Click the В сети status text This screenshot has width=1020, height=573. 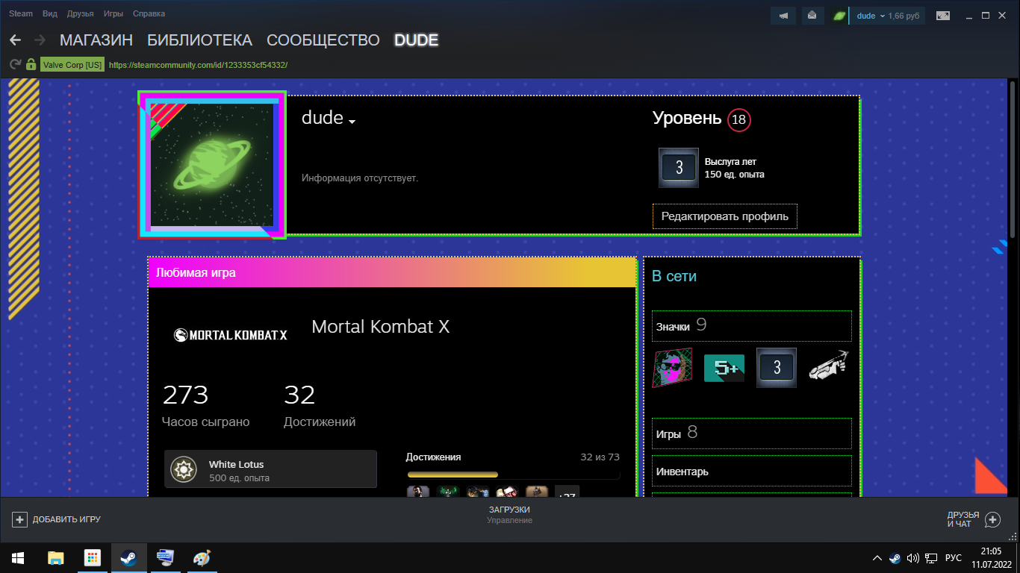pyautogui.click(x=674, y=276)
